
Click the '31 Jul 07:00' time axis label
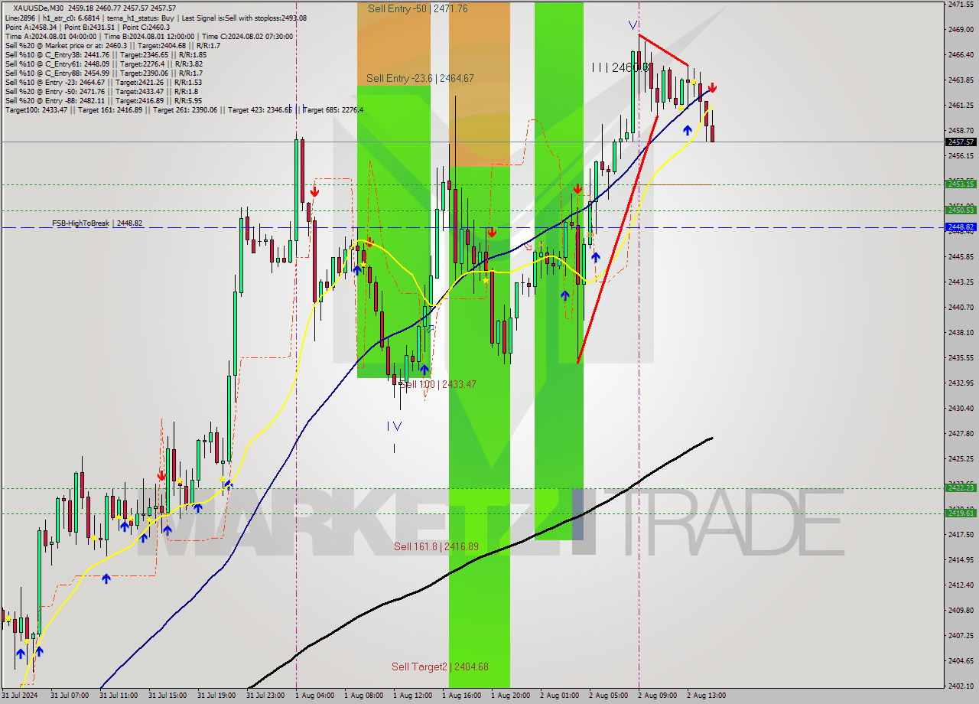coord(70,696)
